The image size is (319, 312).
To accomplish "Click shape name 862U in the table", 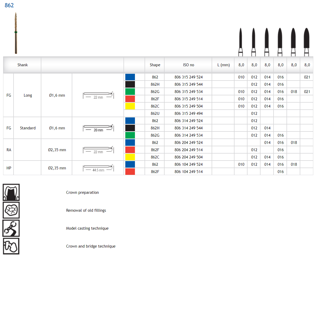I will (x=155, y=114).
